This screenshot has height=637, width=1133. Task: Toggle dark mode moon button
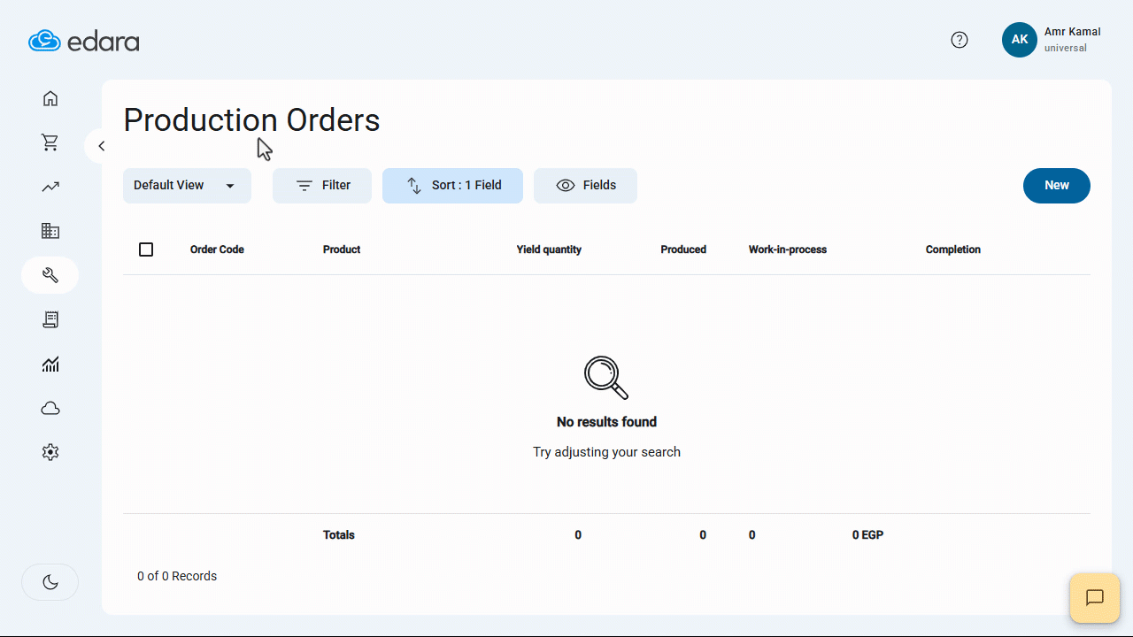[x=50, y=582]
